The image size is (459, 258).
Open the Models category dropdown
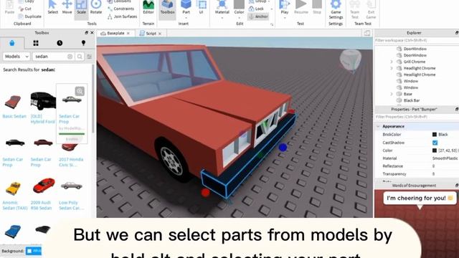[x=16, y=57]
